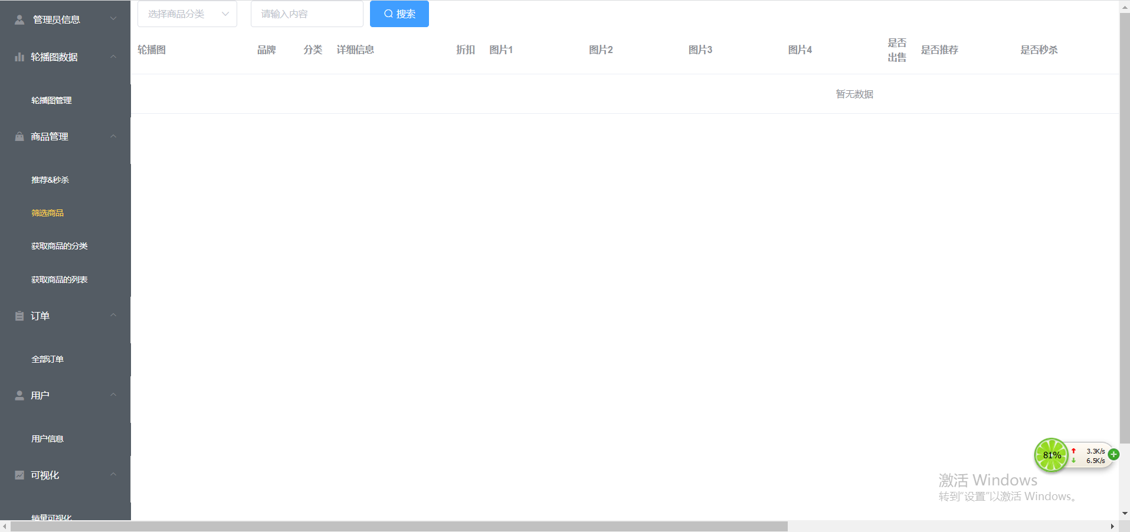
Task: Click the 是否秒杀 column header
Action: (1040, 50)
